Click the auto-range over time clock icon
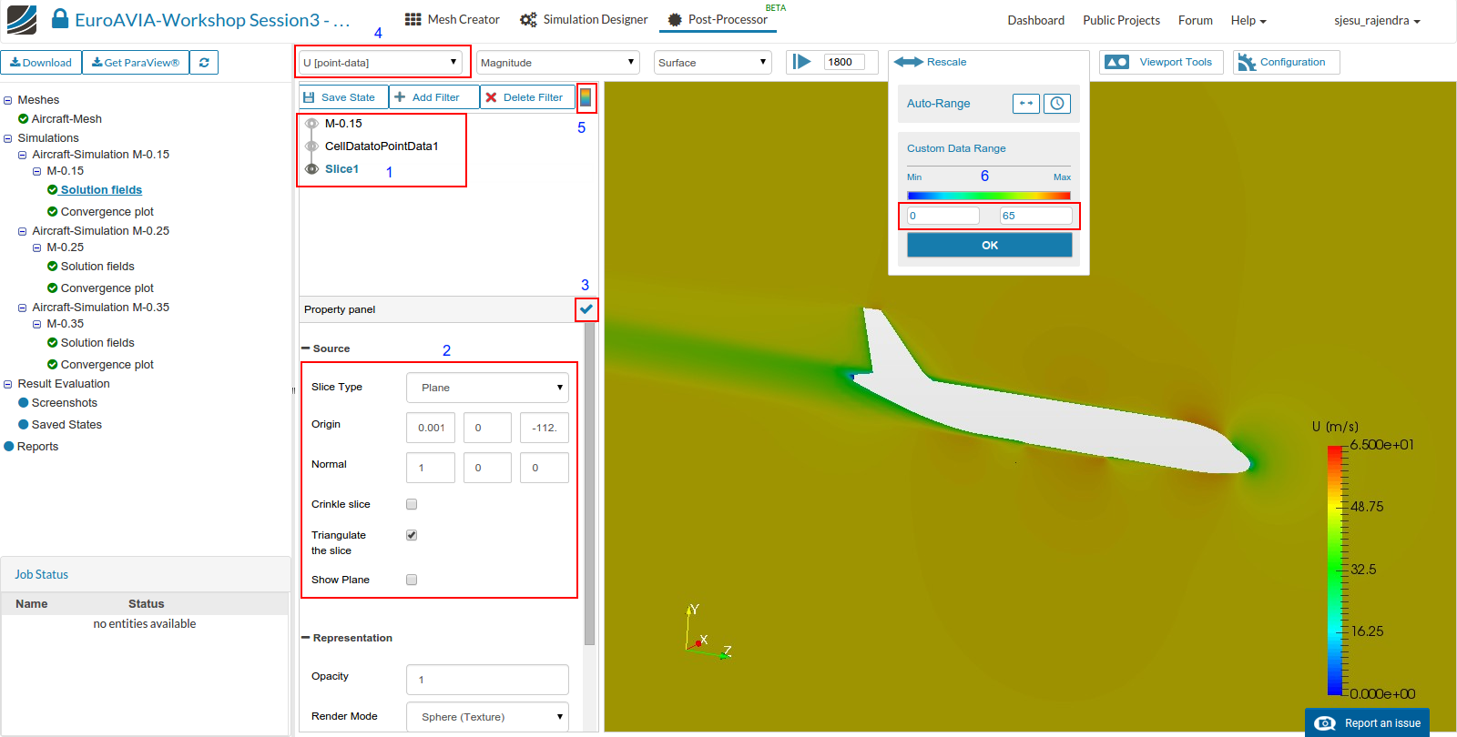Screen dimensions: 1457x737 point(1057,104)
